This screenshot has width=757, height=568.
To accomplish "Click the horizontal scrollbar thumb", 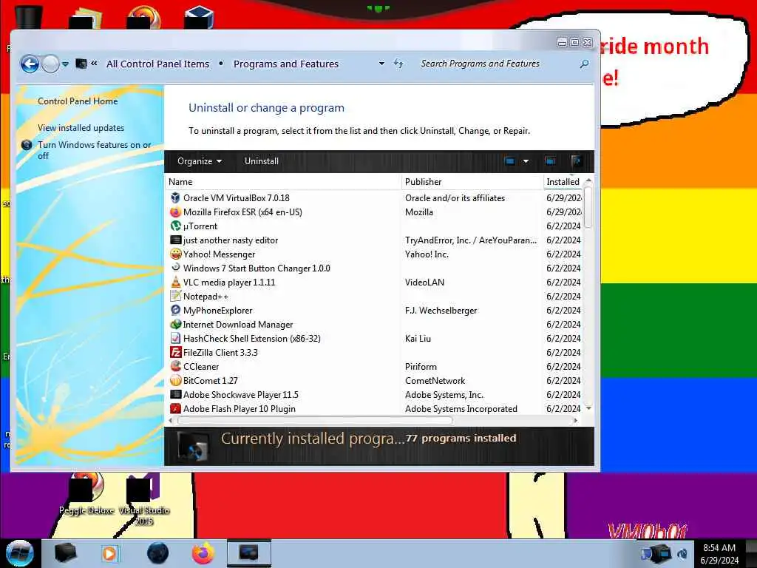I will pyautogui.click(x=315, y=421).
